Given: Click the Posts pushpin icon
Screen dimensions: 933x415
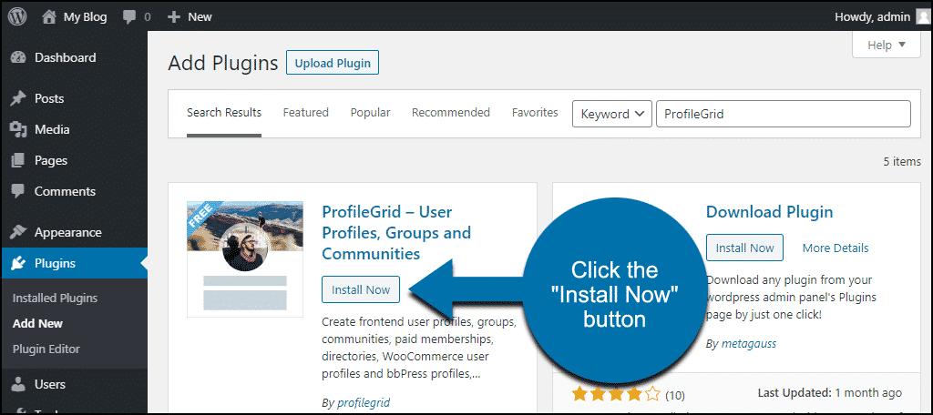Looking at the screenshot, I should (18, 98).
